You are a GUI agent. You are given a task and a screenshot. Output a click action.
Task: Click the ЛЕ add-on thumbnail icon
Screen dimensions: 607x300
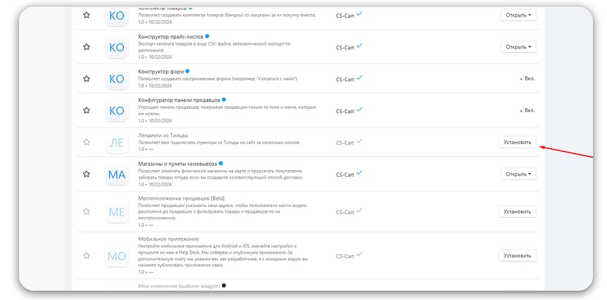coord(117,142)
